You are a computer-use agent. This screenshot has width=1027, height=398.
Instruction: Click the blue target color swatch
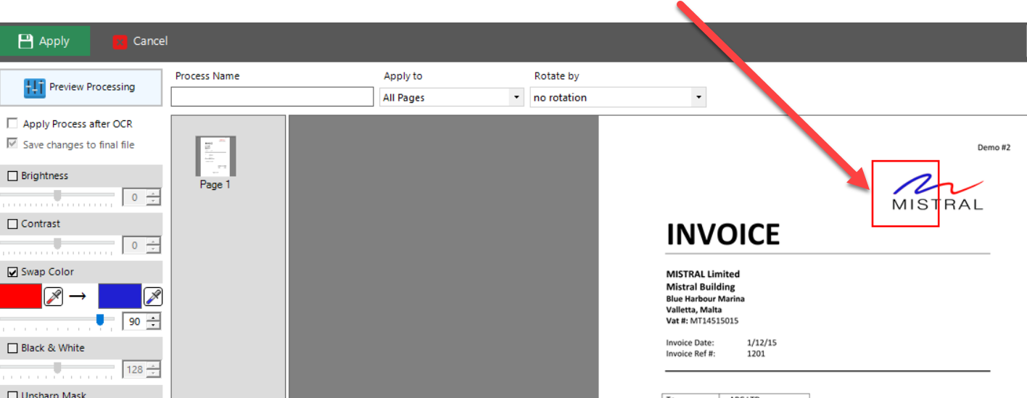click(120, 296)
